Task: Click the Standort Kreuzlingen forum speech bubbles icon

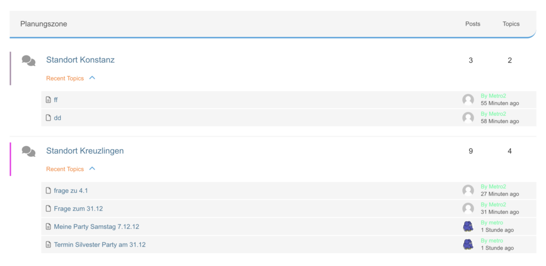Action: point(29,151)
